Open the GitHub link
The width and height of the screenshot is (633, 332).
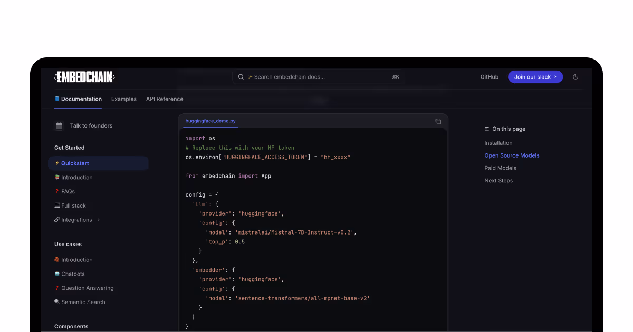[489, 76]
